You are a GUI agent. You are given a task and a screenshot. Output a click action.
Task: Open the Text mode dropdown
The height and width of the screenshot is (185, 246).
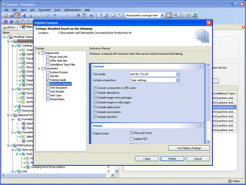[x=178, y=74]
